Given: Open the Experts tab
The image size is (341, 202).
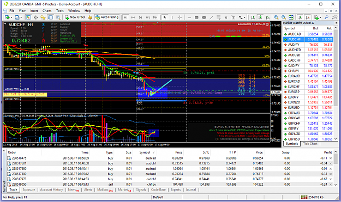Looking at the screenshot, I should pyautogui.click(x=176, y=189).
